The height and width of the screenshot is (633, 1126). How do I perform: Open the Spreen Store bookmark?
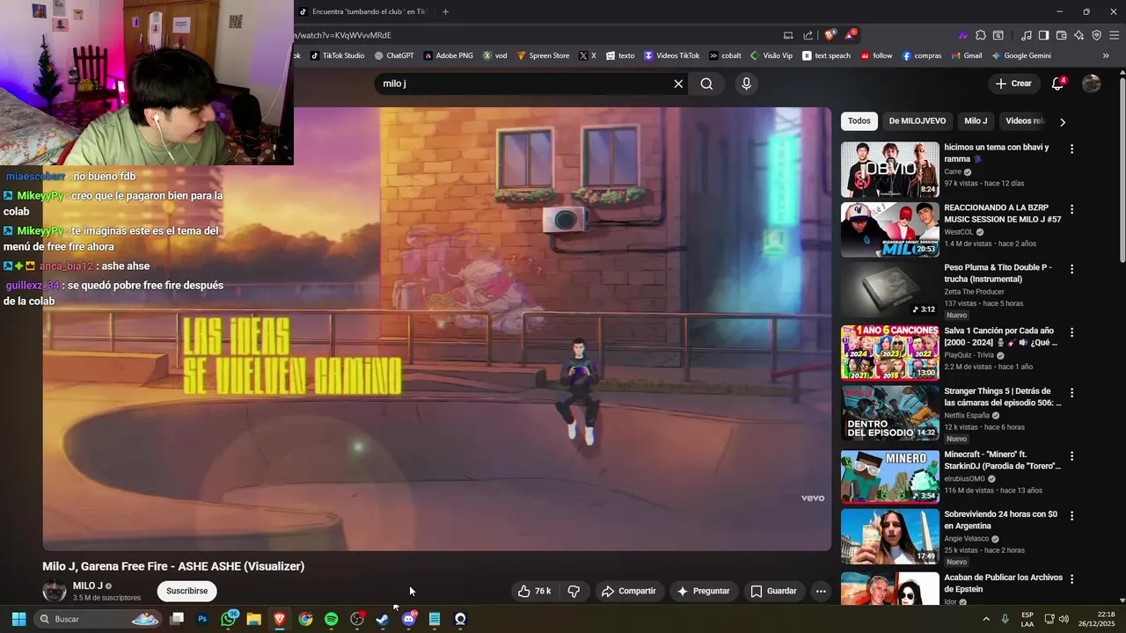click(543, 55)
